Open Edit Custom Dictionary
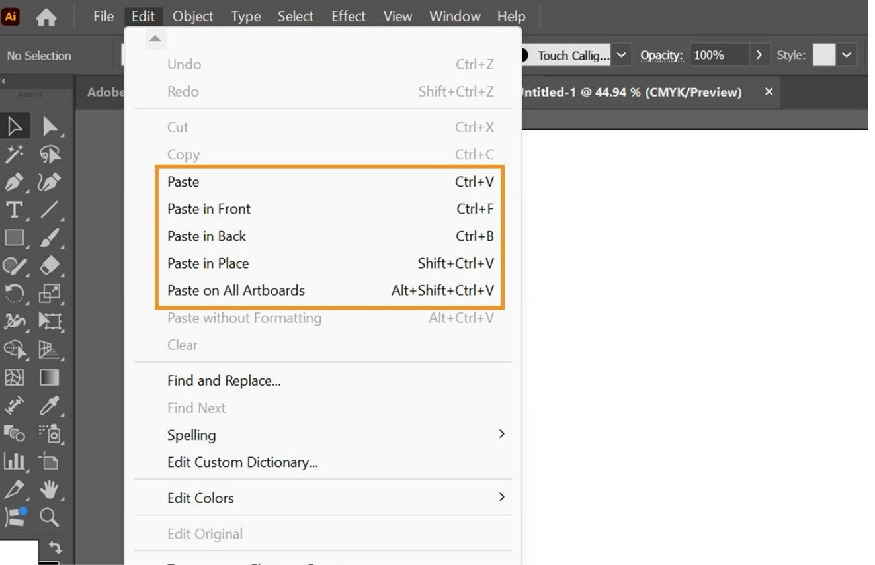The width and height of the screenshot is (875, 565). [242, 462]
